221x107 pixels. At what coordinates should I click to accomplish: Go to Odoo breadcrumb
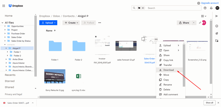pos(56,16)
